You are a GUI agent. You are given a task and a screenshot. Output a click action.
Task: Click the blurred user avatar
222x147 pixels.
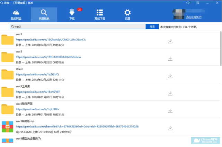pyautogui.click(x=179, y=14)
